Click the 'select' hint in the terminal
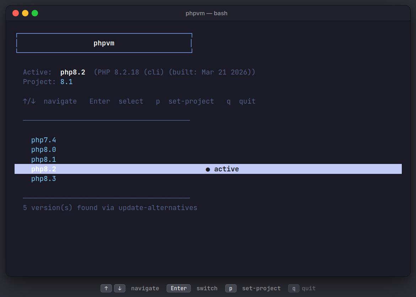Viewport: 416px width, 297px height. click(x=131, y=101)
